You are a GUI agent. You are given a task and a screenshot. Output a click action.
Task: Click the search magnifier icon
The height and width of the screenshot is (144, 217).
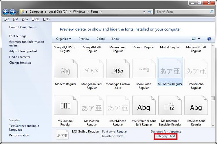pyautogui.click(x=212, y=12)
